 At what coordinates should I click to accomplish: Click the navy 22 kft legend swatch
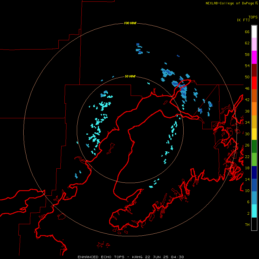254,172
